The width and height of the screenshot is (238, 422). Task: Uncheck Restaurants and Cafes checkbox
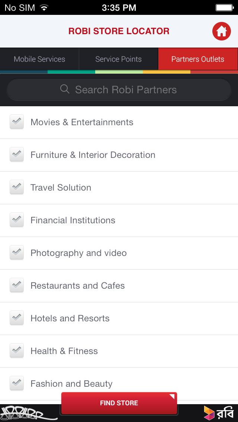(x=17, y=285)
